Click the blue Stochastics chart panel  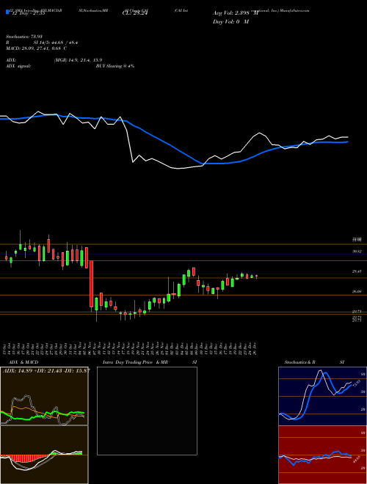click(x=322, y=396)
